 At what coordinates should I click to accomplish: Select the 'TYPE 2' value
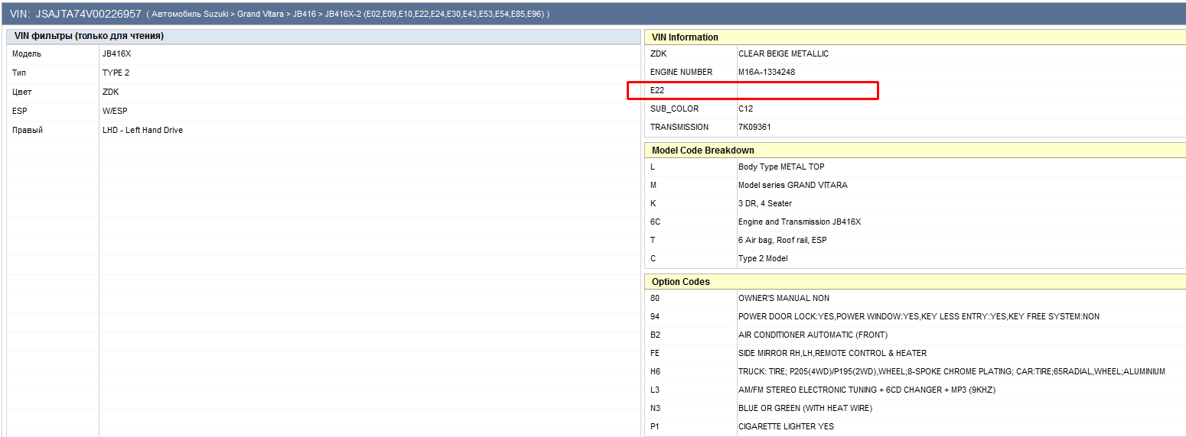point(116,73)
